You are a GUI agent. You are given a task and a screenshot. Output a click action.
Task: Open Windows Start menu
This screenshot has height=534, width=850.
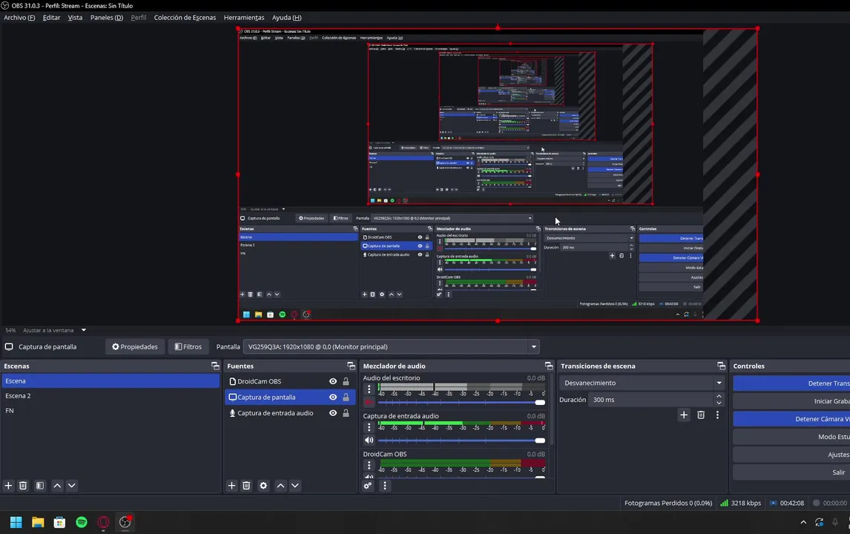pyautogui.click(x=16, y=522)
